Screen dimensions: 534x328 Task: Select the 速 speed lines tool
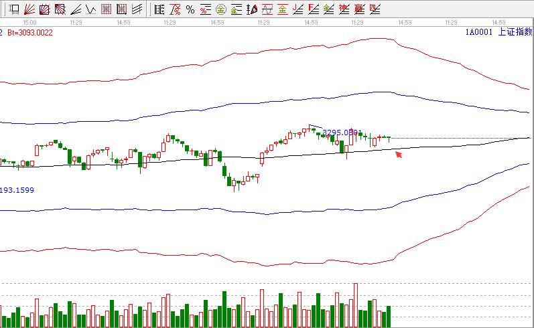point(344,9)
